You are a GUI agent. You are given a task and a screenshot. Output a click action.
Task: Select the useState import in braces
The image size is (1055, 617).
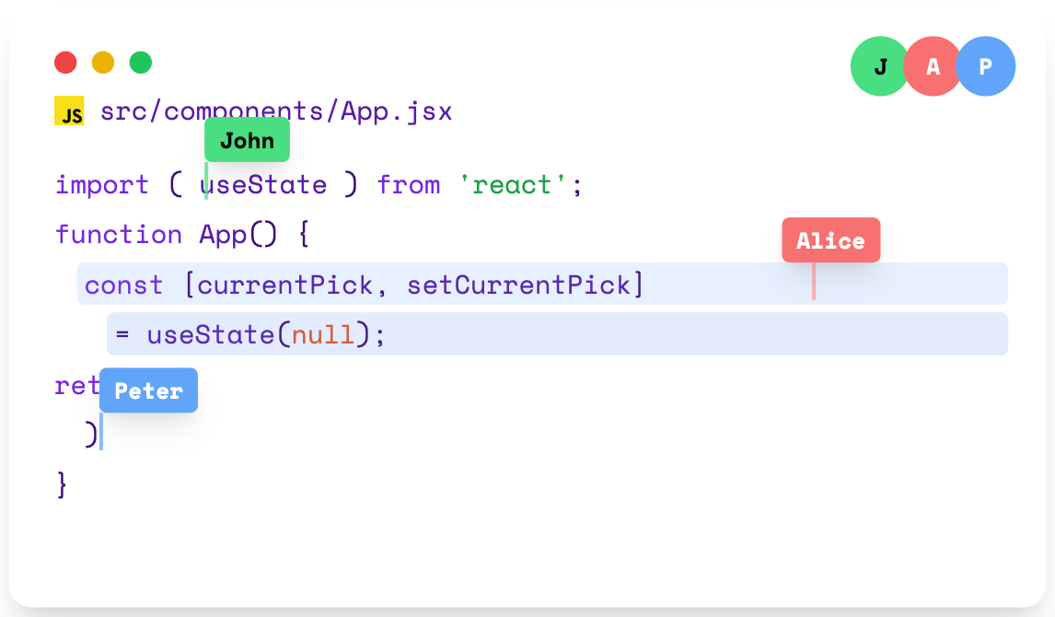266,184
